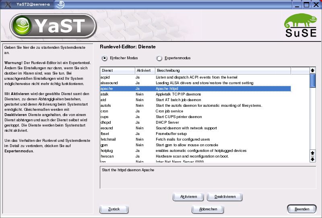
Task: Click the bottom-most scroll down arrow of list
Action: click(313, 159)
